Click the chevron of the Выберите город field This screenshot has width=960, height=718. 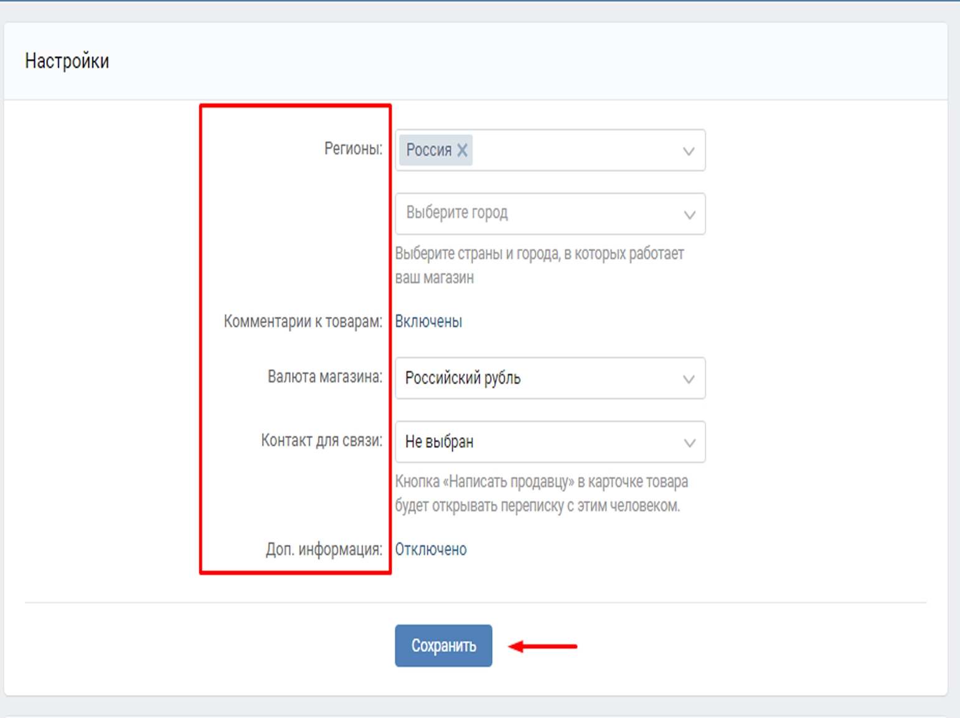(689, 215)
